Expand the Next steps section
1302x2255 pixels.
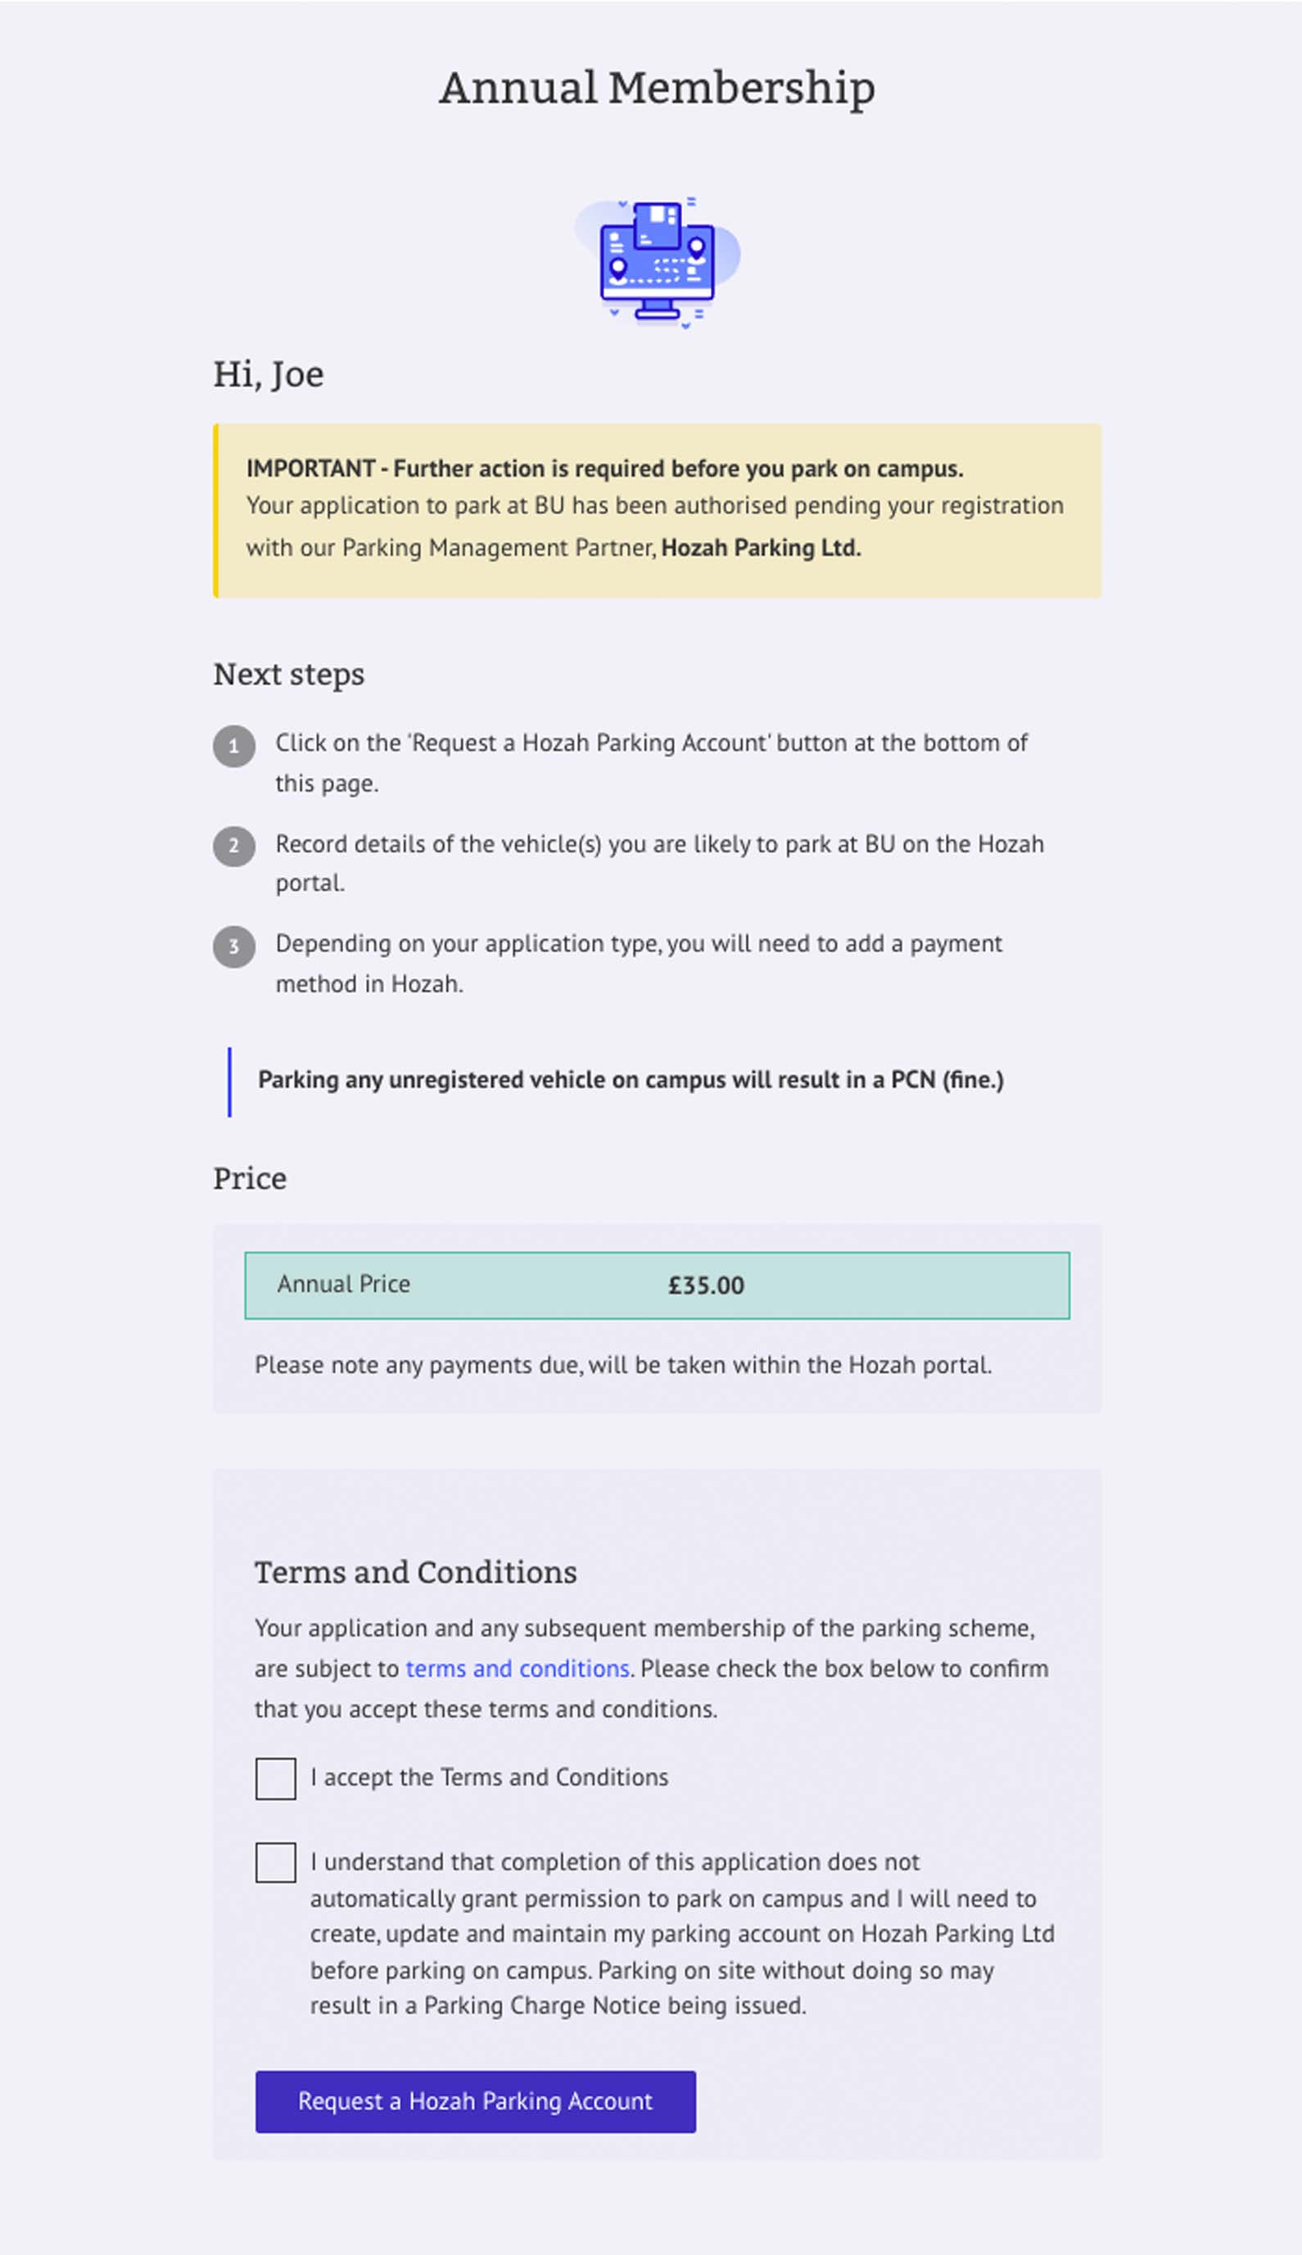tap(288, 674)
